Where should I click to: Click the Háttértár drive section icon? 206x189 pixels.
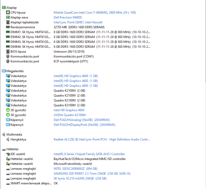(x=4, y=150)
